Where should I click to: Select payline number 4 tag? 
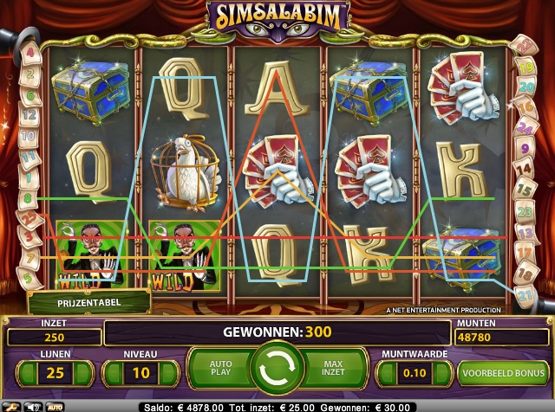coord(31,53)
